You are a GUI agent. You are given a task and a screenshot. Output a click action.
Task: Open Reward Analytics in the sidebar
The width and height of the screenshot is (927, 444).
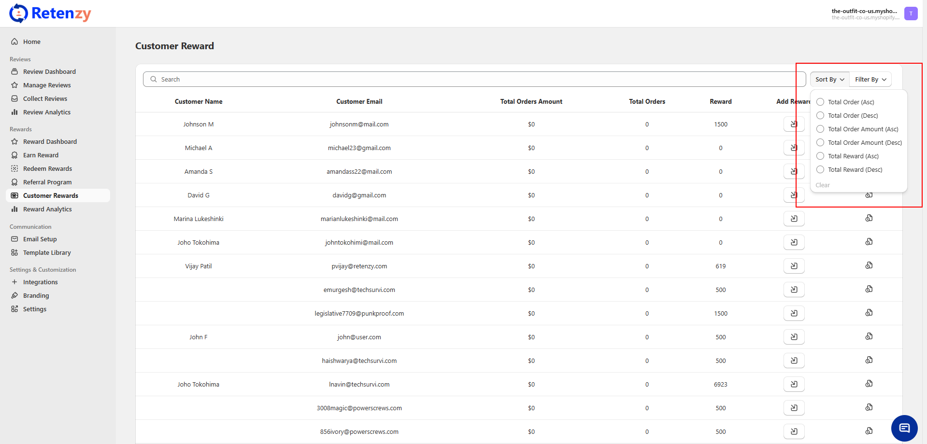47,209
